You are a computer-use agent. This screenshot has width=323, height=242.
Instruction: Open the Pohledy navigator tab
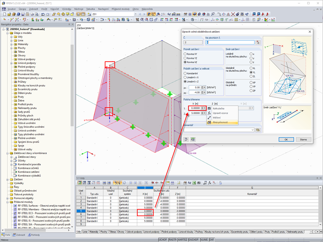click(34, 235)
